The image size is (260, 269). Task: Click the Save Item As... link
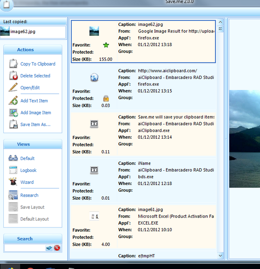[35, 124]
